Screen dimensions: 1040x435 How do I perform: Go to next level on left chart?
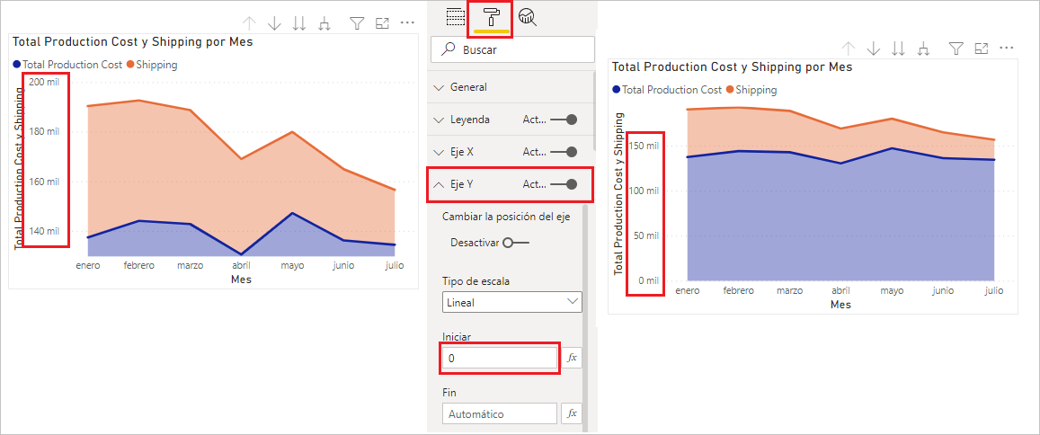tap(300, 23)
